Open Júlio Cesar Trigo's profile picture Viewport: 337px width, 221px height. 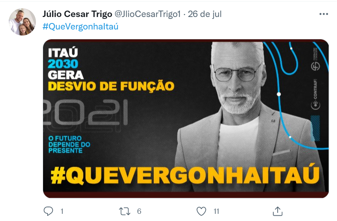click(22, 22)
